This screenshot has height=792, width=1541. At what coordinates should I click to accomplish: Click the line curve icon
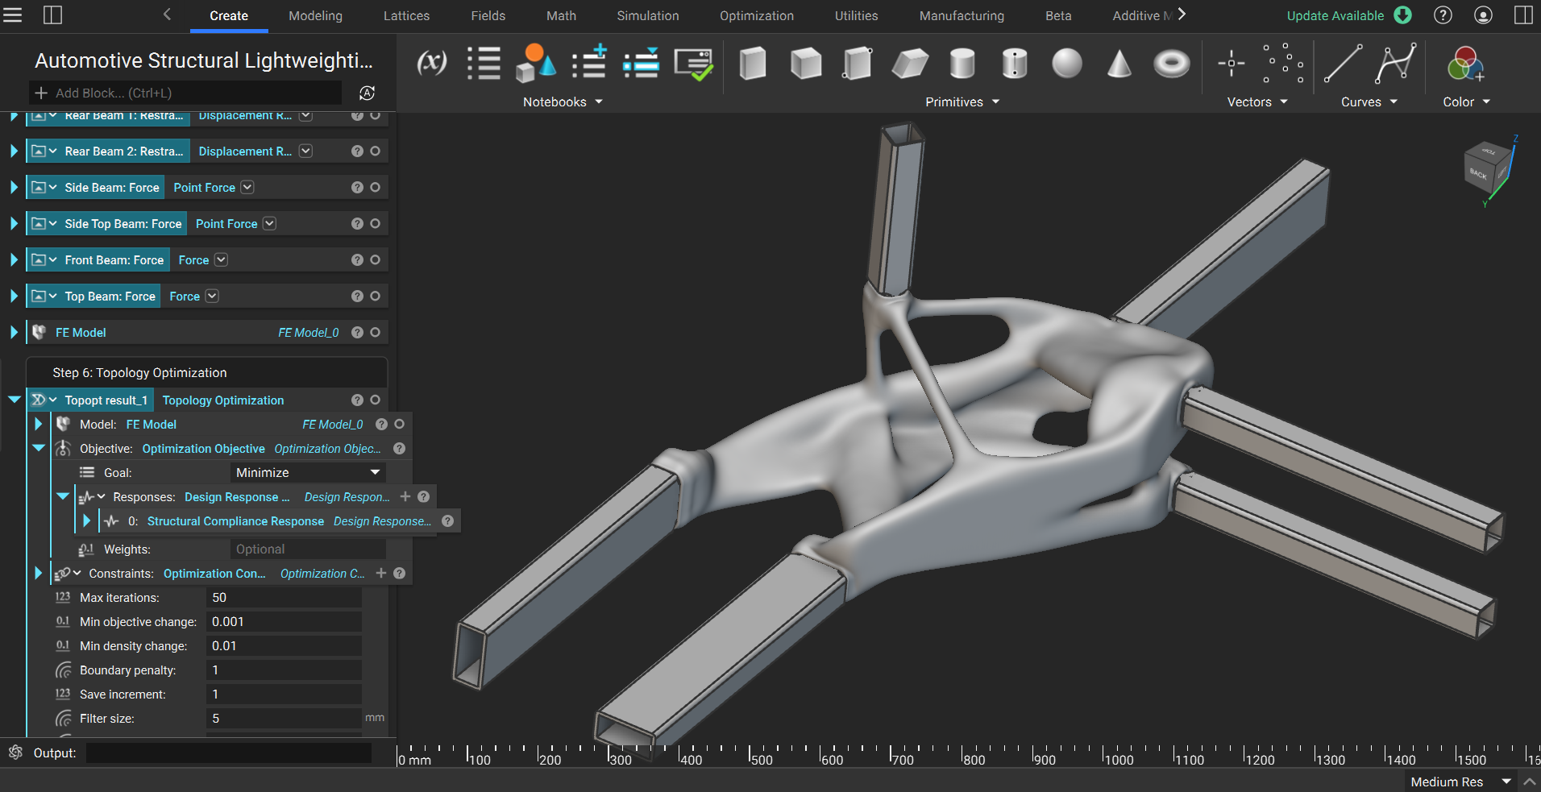[x=1343, y=63]
